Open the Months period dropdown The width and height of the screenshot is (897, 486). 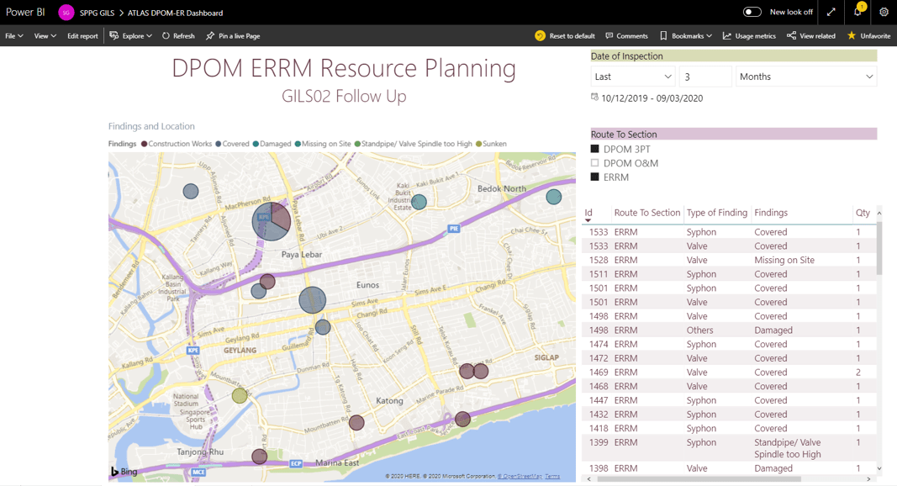tap(805, 77)
